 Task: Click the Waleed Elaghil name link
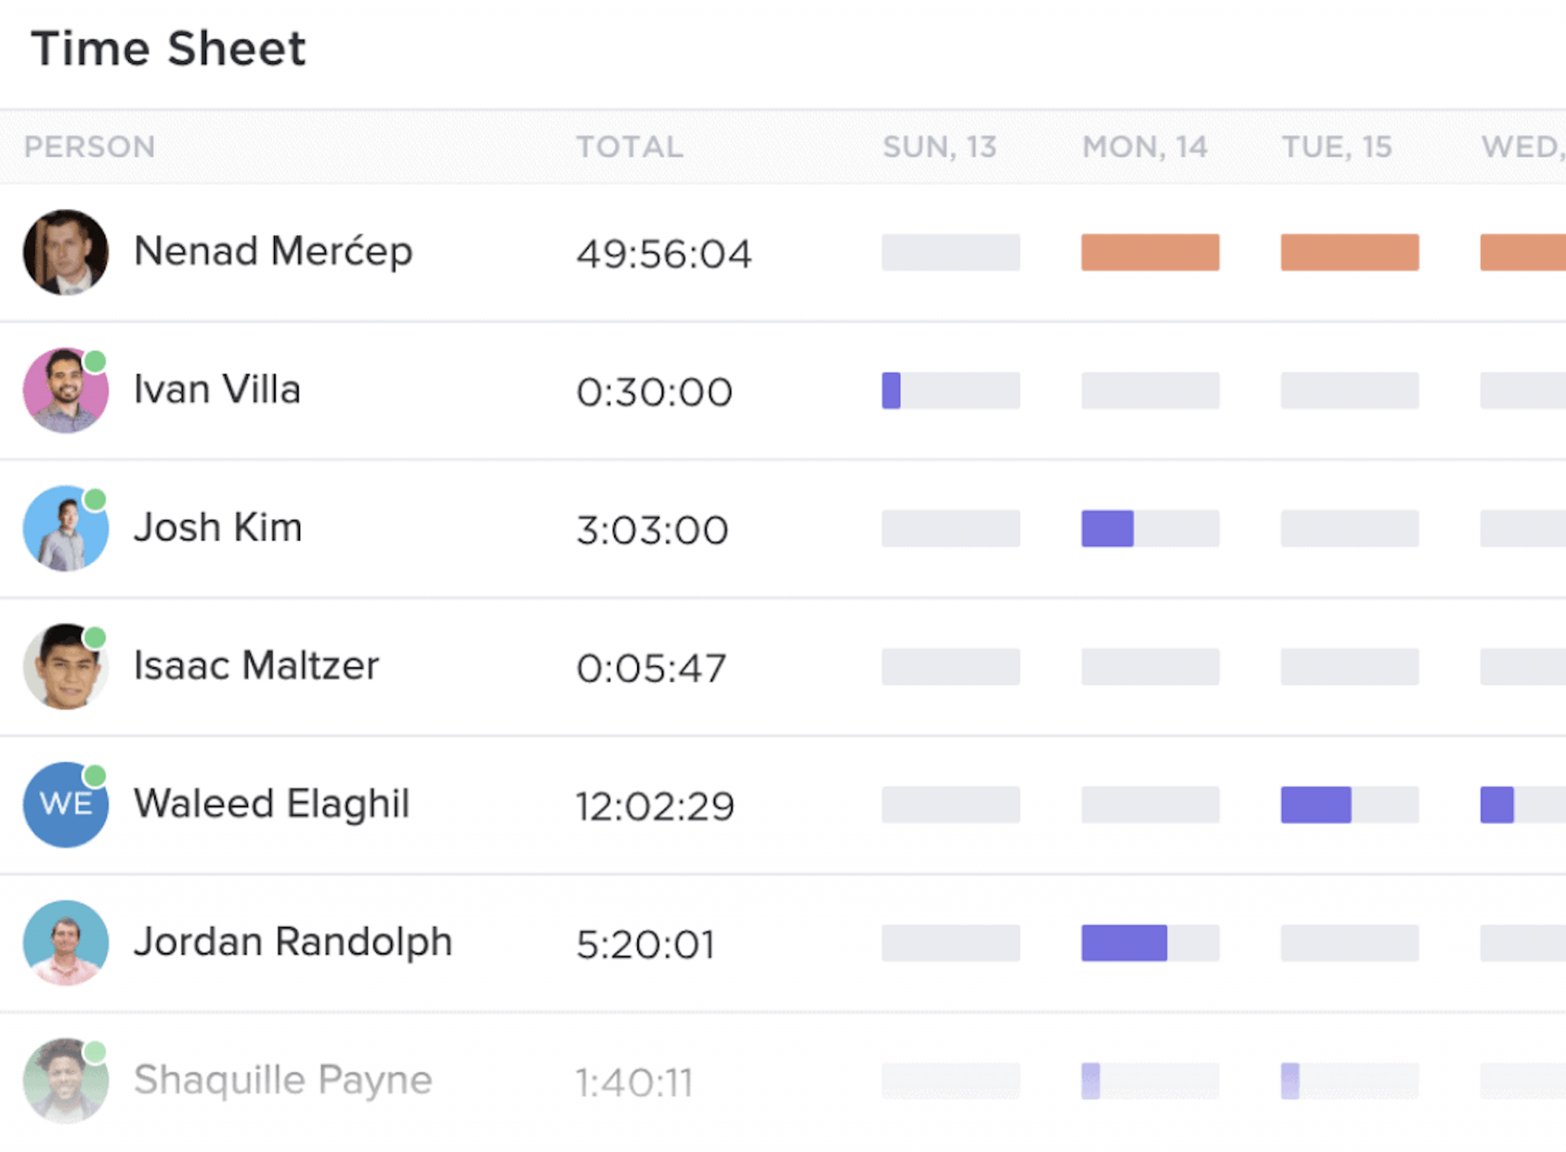coord(272,804)
